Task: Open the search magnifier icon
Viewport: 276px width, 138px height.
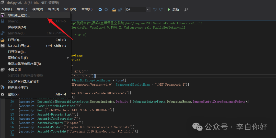Action: 186,9
